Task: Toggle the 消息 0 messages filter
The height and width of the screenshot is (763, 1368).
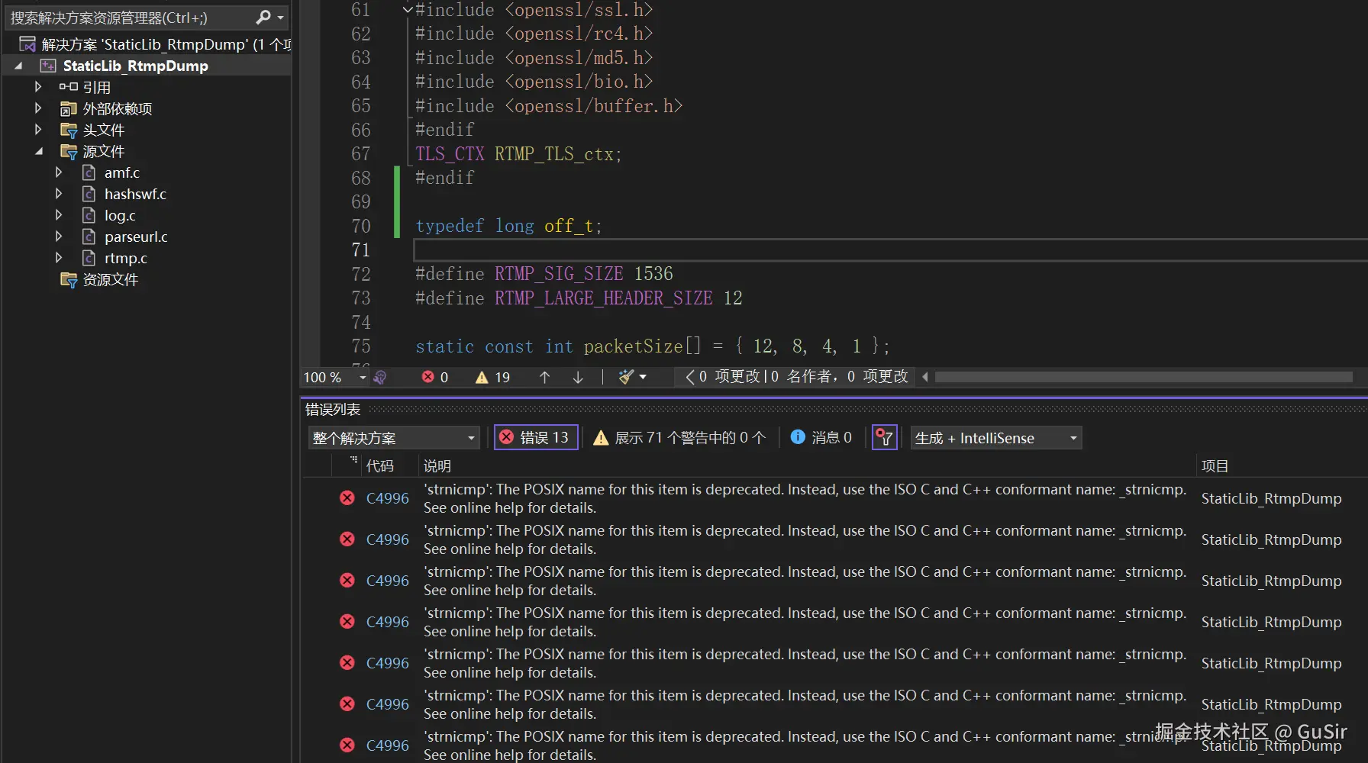Action: coord(821,437)
